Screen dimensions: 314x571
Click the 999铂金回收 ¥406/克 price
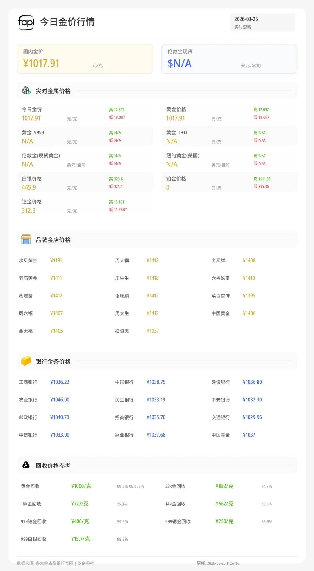(x=80, y=521)
